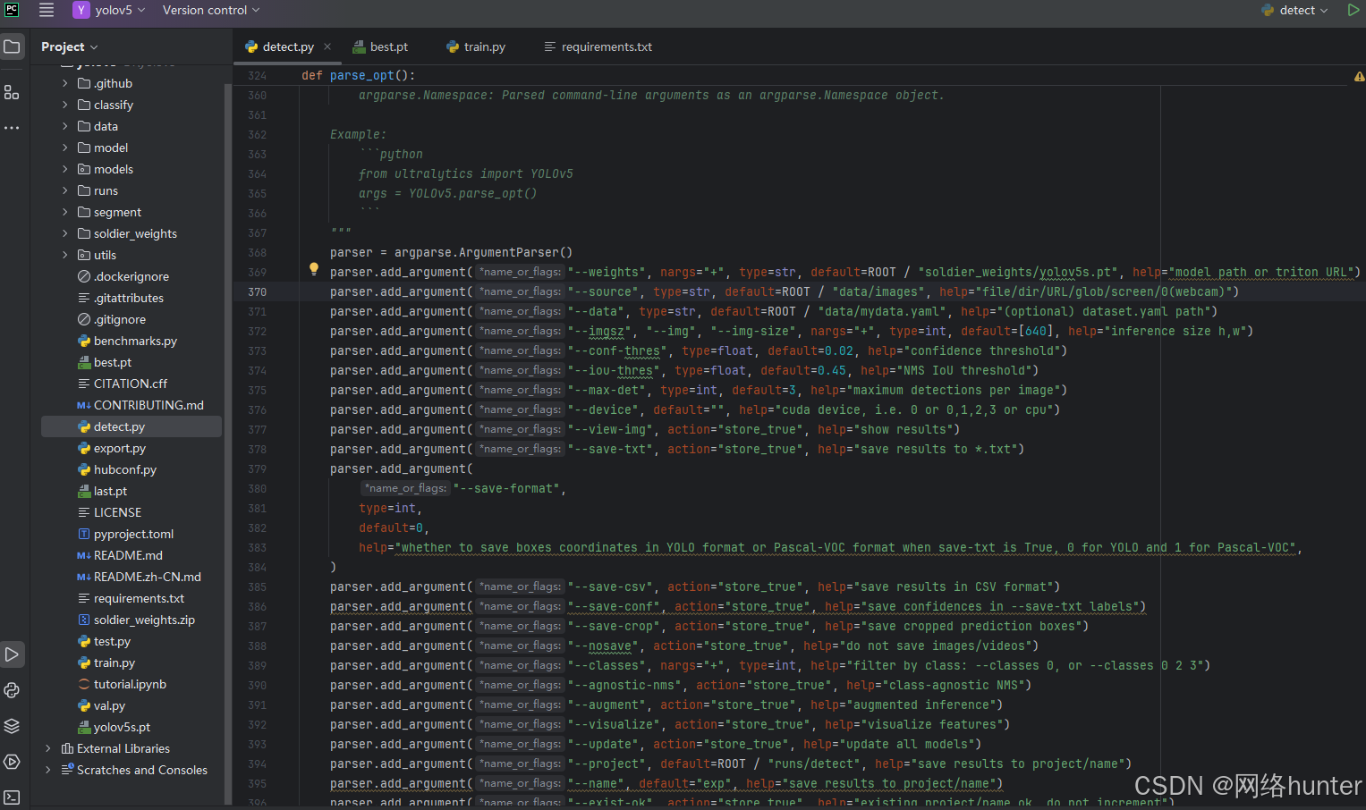This screenshot has width=1366, height=810.
Task: Select tutorial.ipynb in project tree
Action: coord(122,684)
